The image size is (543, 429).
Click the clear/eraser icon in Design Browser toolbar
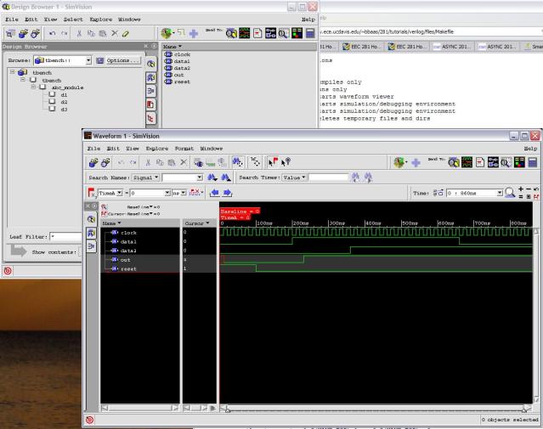[x=127, y=32]
